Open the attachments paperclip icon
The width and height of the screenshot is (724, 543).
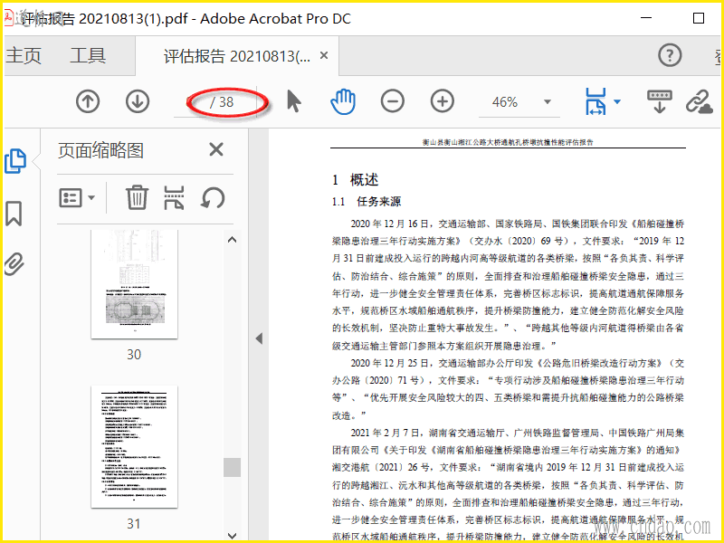click(14, 264)
